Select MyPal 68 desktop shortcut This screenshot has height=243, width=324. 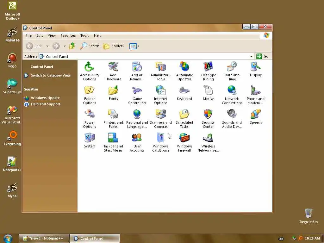[12, 34]
